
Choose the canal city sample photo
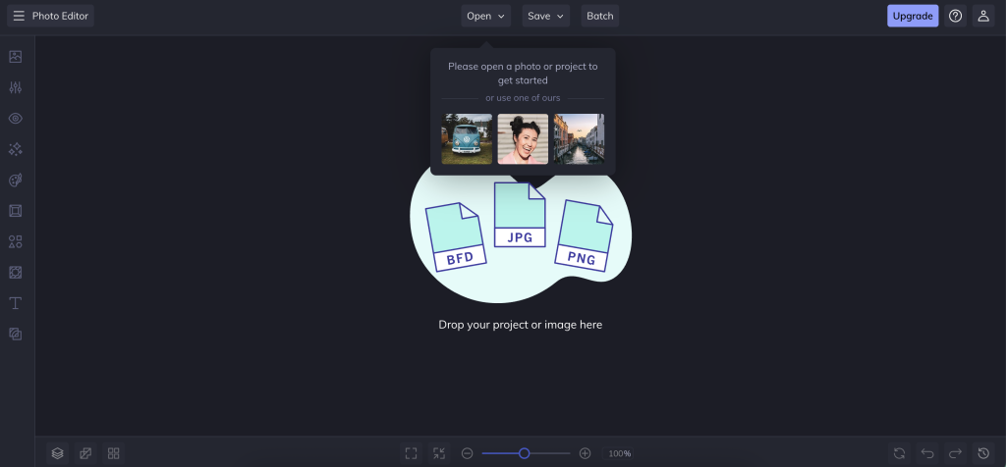pyautogui.click(x=579, y=139)
